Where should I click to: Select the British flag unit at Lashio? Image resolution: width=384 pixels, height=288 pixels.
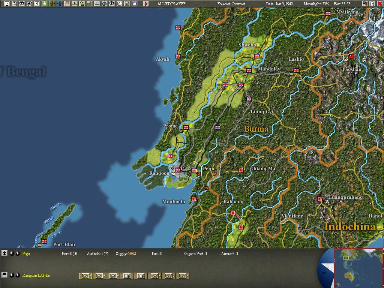296,70
